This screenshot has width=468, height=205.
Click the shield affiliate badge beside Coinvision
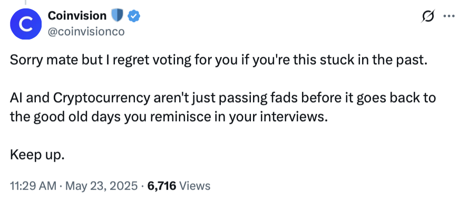[118, 15]
